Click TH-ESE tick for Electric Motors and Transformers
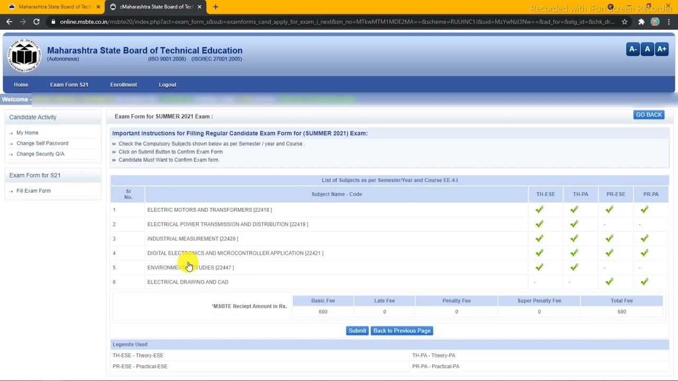The height and width of the screenshot is (381, 678). click(x=539, y=210)
